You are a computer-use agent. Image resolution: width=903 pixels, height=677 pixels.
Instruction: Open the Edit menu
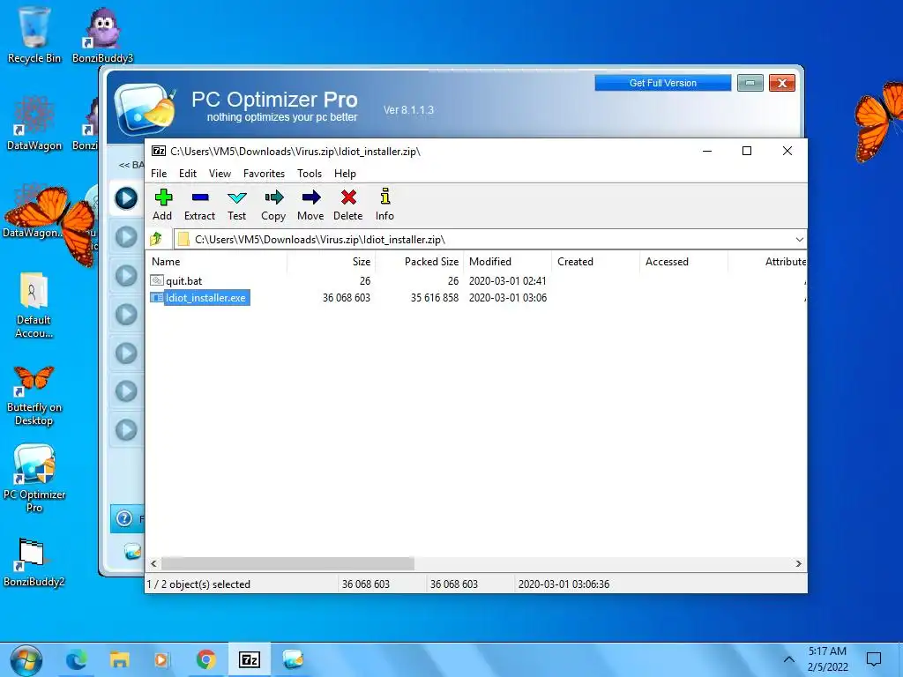[x=188, y=174]
